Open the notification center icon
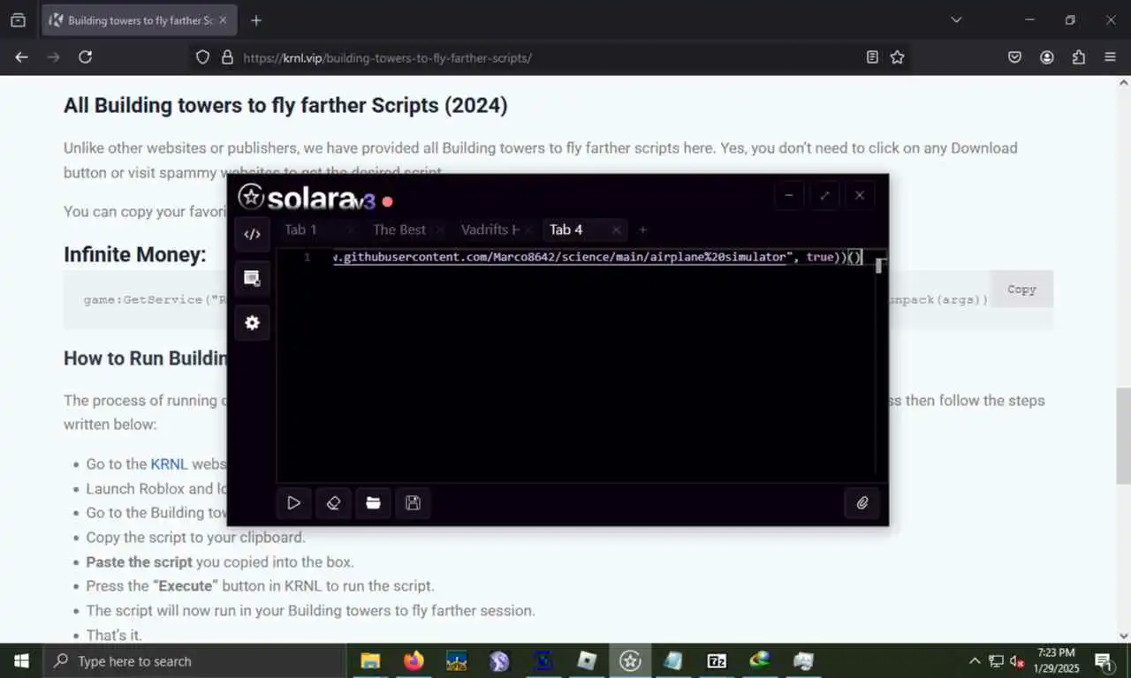The height and width of the screenshot is (678, 1131). point(1104,660)
